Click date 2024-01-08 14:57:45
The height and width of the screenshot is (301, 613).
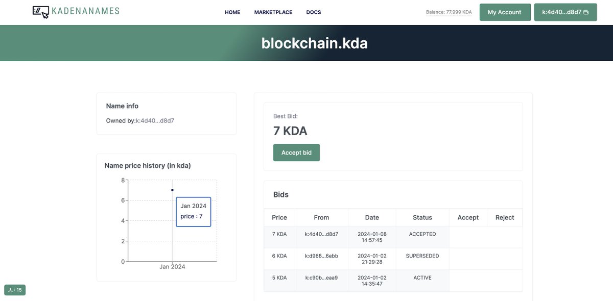372,237
